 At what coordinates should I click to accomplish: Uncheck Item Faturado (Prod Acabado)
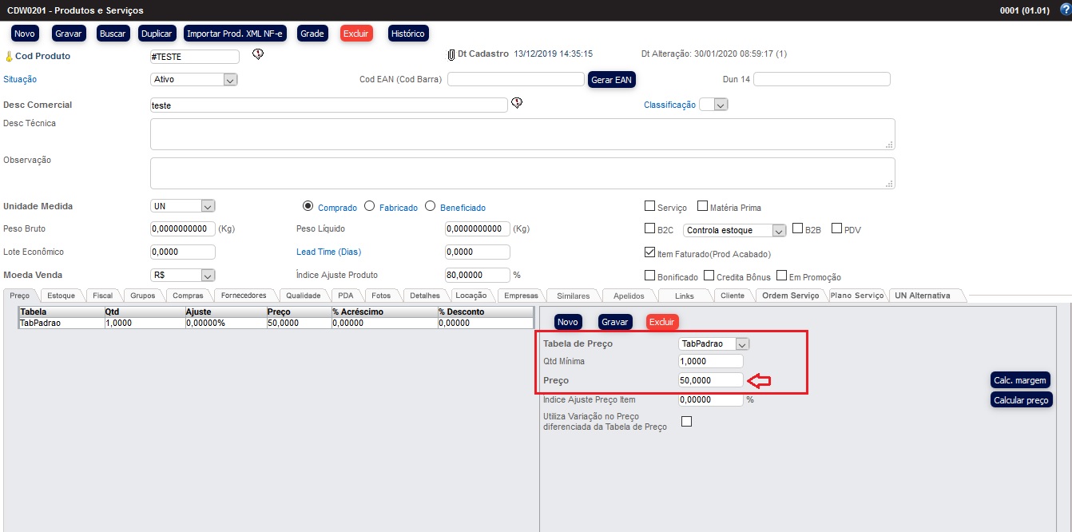click(x=650, y=252)
